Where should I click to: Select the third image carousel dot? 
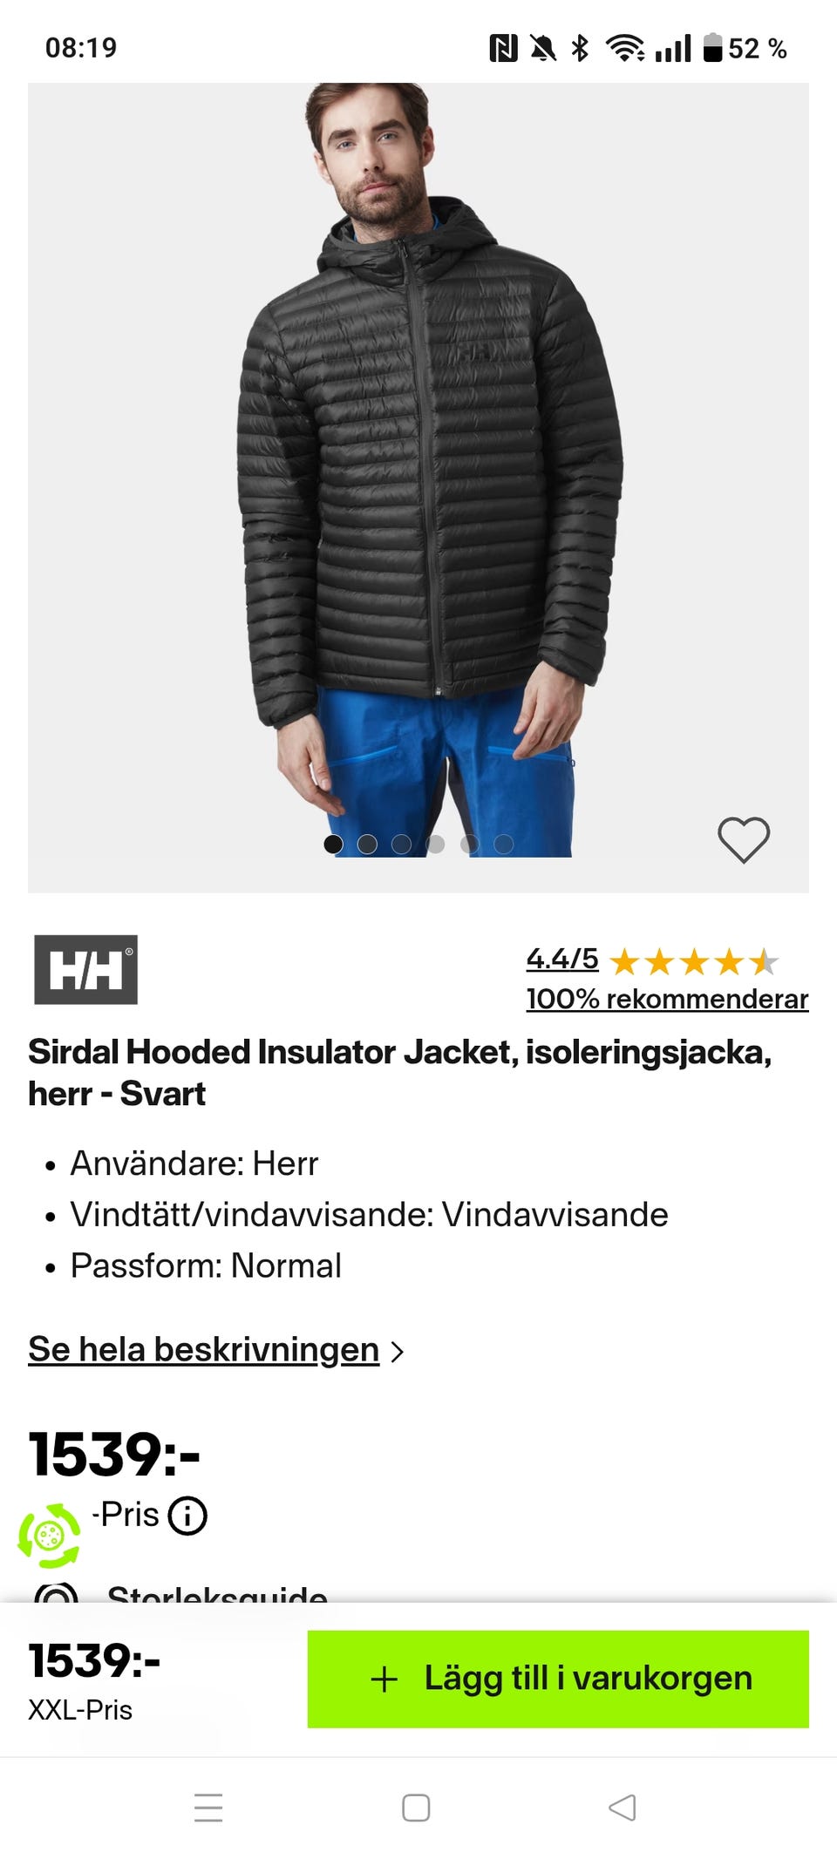(x=401, y=844)
